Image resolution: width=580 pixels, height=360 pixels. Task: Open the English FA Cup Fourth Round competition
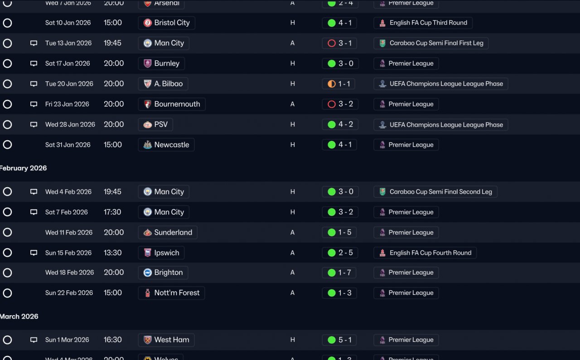[425, 253]
